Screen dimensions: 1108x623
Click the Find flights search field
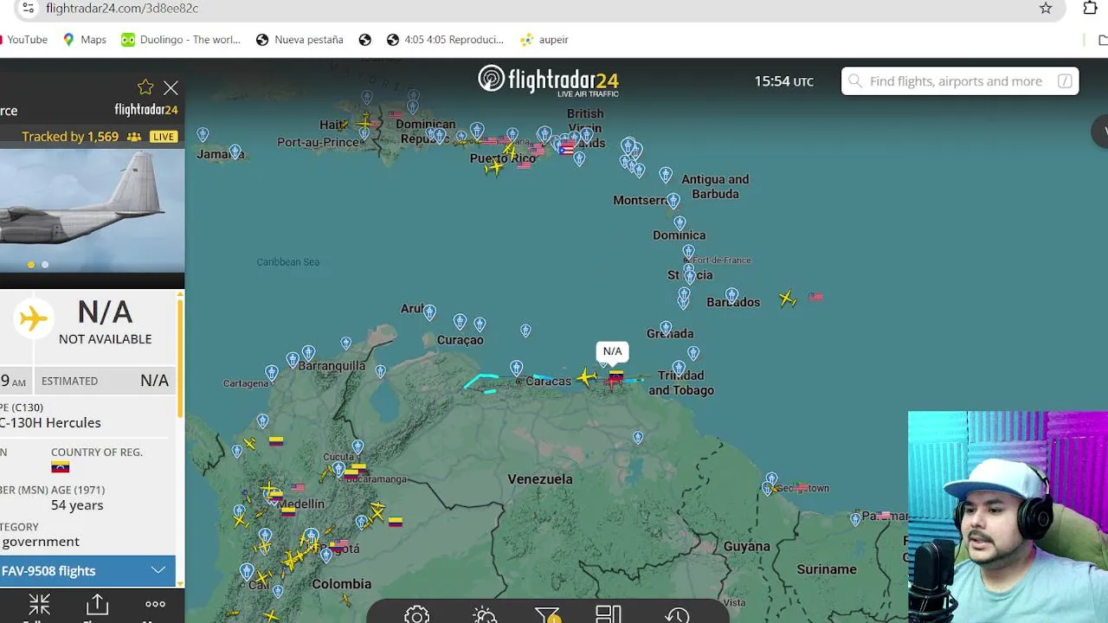point(960,81)
